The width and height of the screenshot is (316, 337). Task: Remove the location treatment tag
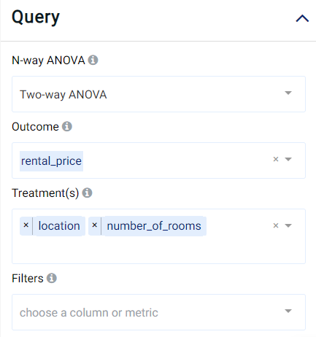point(26,225)
